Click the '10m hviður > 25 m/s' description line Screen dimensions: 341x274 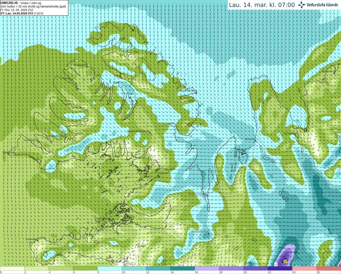[x=33, y=6]
